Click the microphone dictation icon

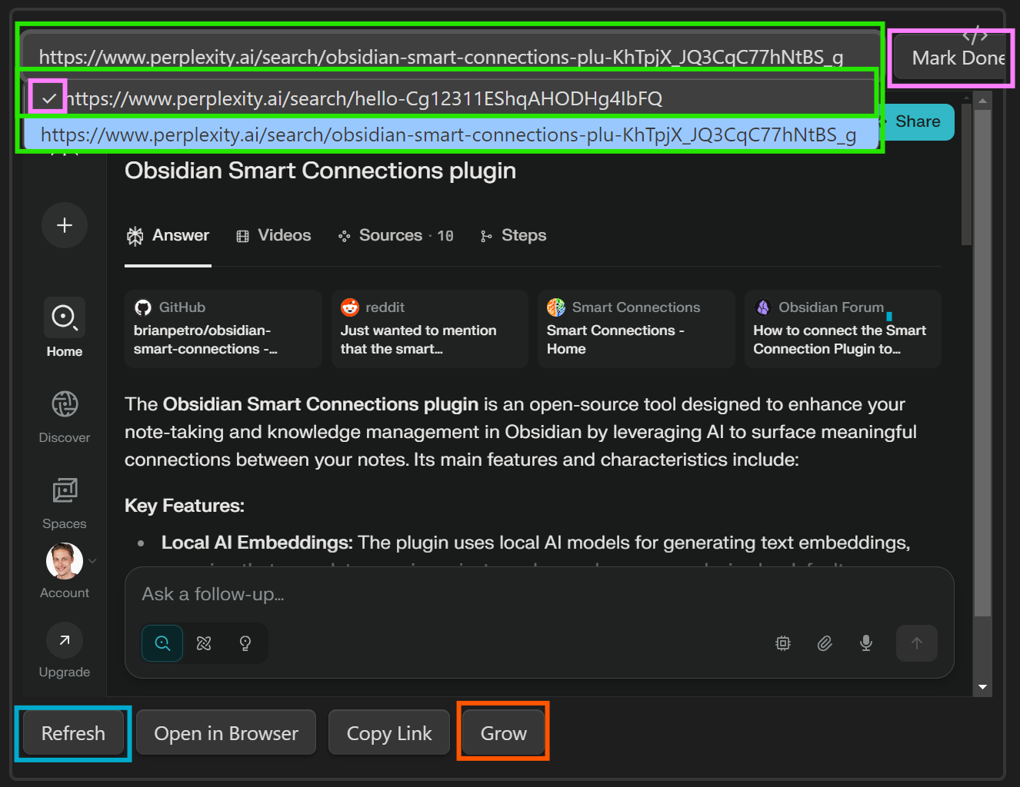click(866, 643)
